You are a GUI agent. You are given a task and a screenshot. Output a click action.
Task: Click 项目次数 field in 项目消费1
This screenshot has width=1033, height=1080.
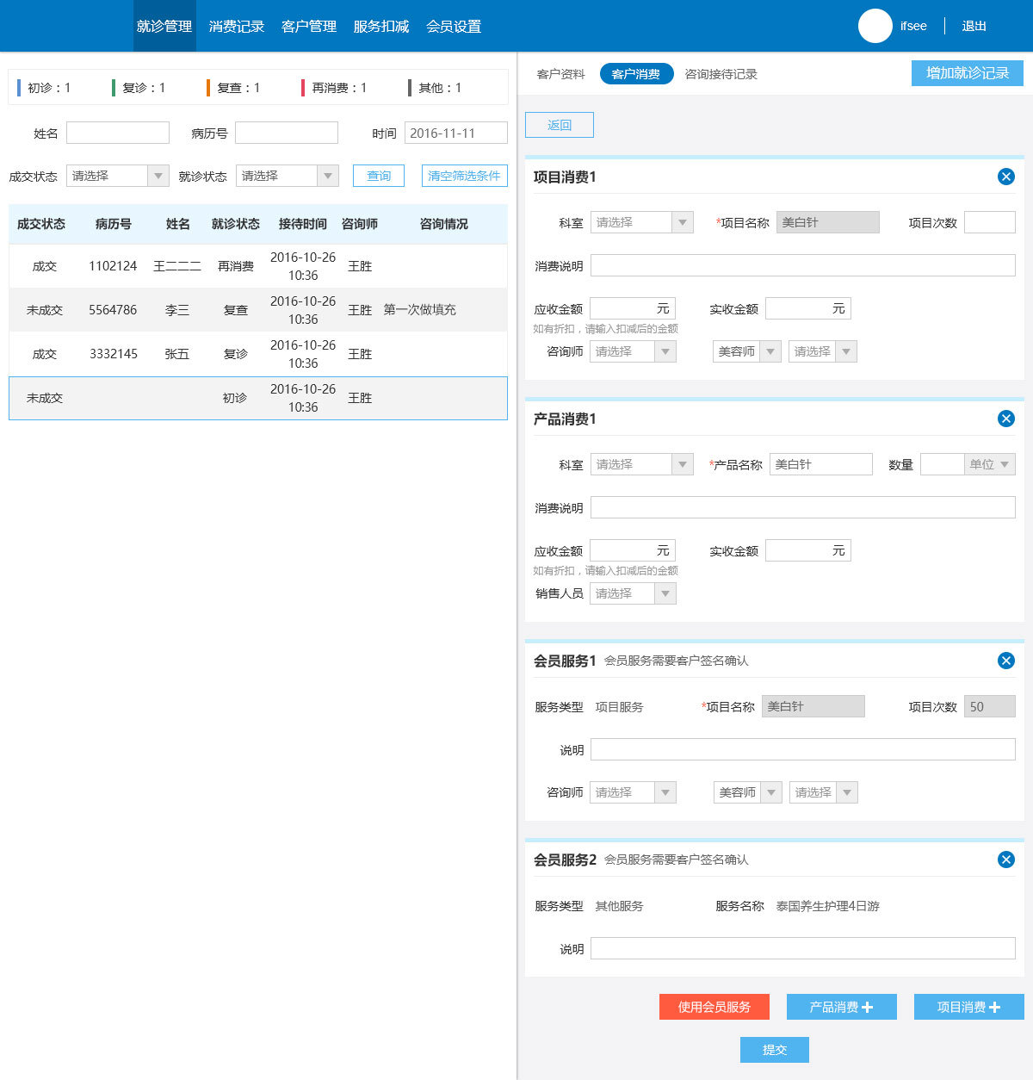click(990, 222)
